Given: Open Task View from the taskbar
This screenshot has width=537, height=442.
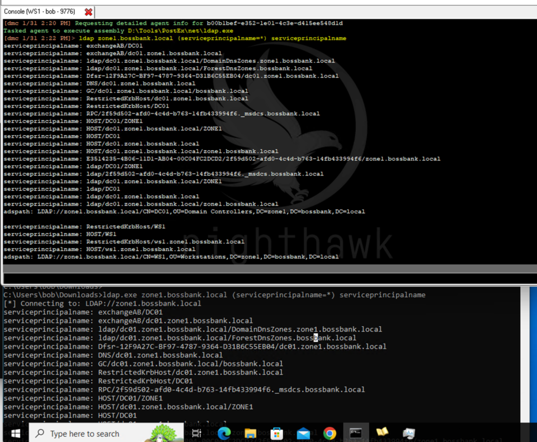Looking at the screenshot, I should coord(196,433).
